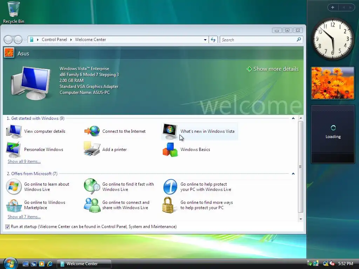Click the Add a printer icon
The width and height of the screenshot is (359, 269).
pos(92,149)
